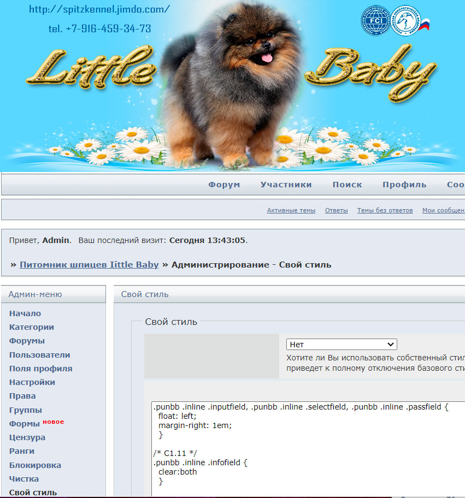Select Свой стиль in the admin menu
This screenshot has width=465, height=498.
click(33, 493)
